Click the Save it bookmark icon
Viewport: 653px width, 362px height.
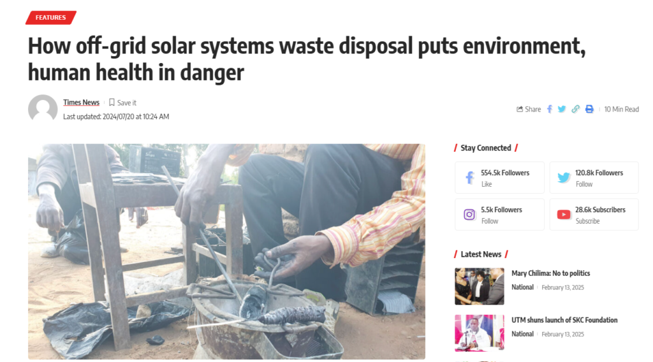[112, 103]
